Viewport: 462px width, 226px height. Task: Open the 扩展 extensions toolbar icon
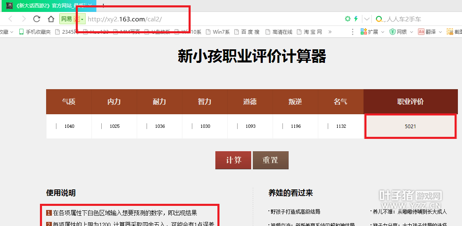tap(369, 32)
